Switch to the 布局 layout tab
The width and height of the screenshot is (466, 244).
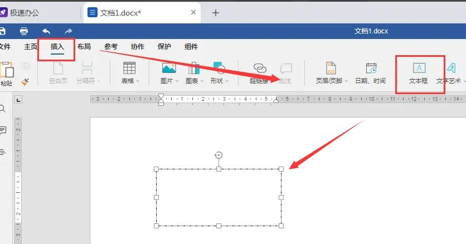pos(84,47)
